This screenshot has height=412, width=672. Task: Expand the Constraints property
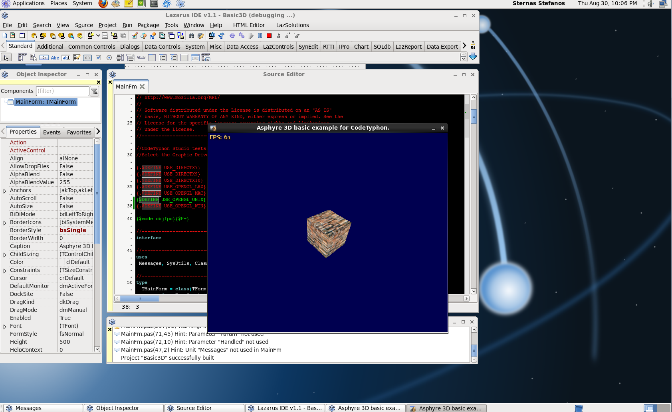click(5, 270)
